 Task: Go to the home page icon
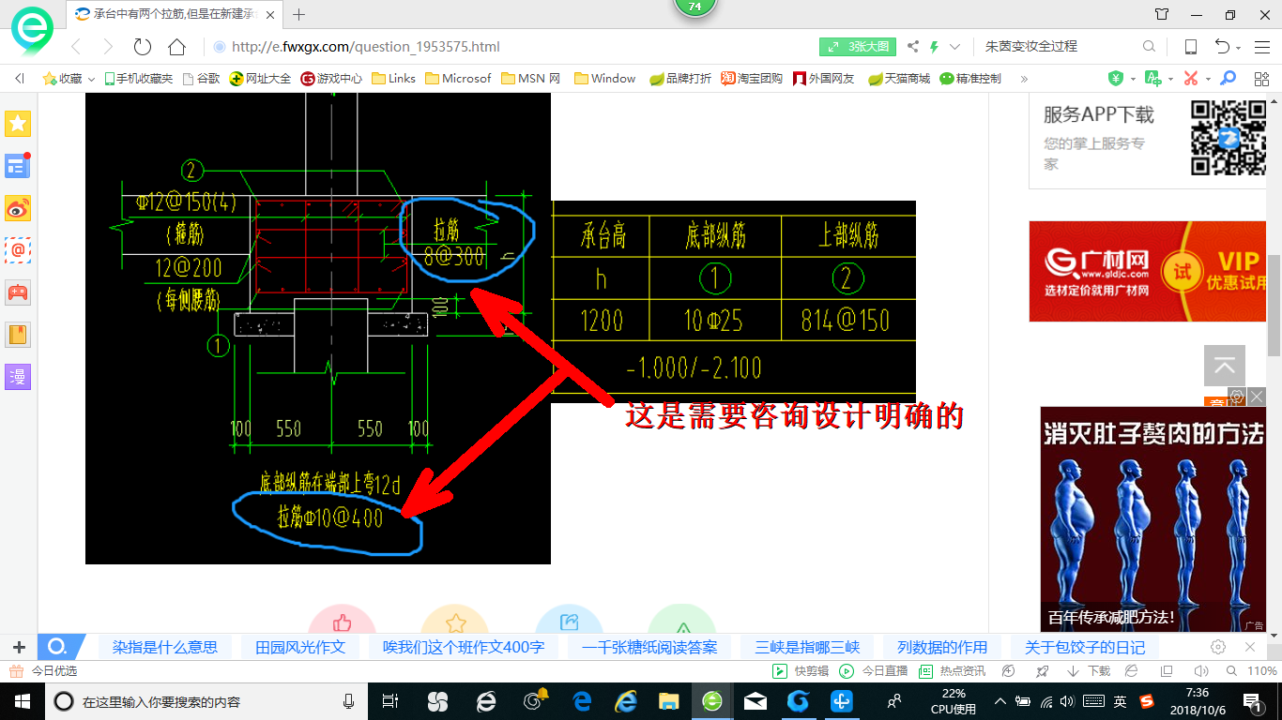point(176,47)
